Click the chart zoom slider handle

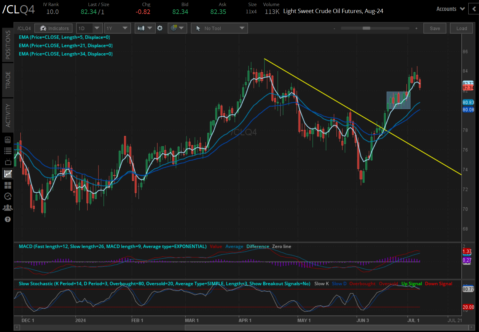pyautogui.click(x=366, y=28)
